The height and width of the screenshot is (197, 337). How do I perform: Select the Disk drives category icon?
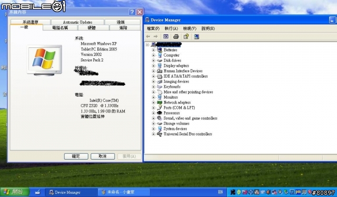160,60
